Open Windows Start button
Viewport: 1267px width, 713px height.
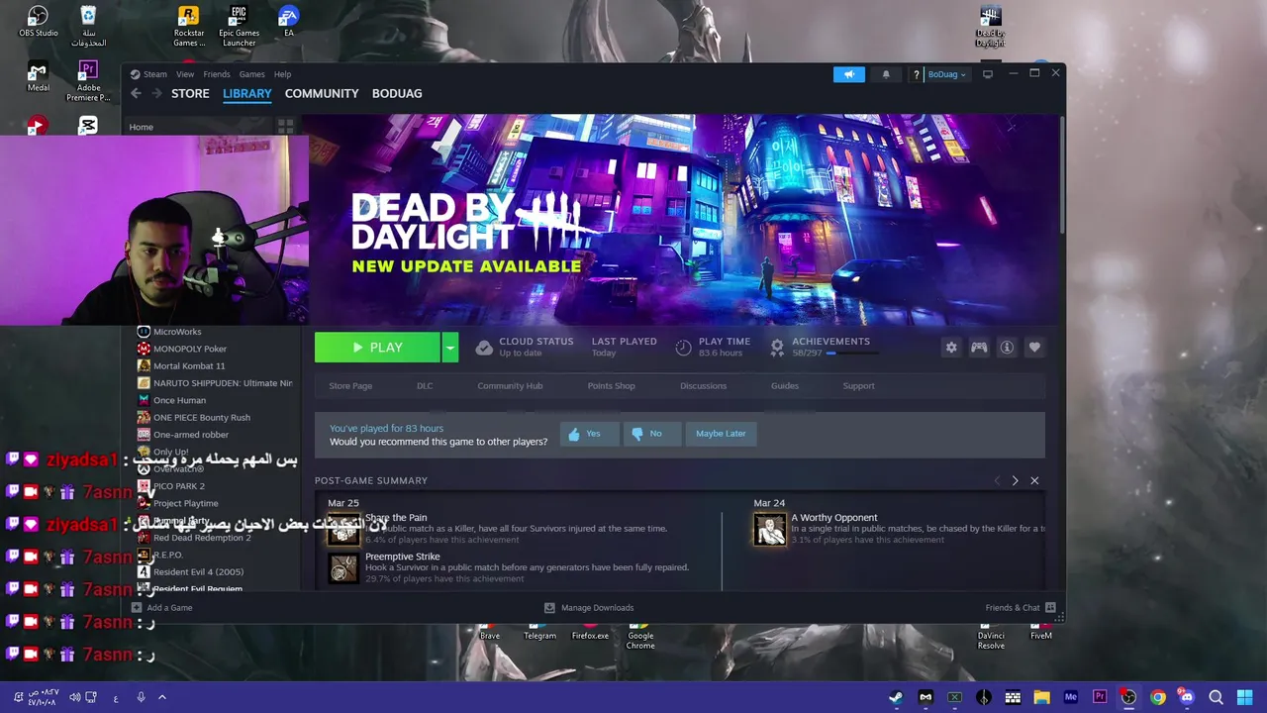[x=1245, y=697]
